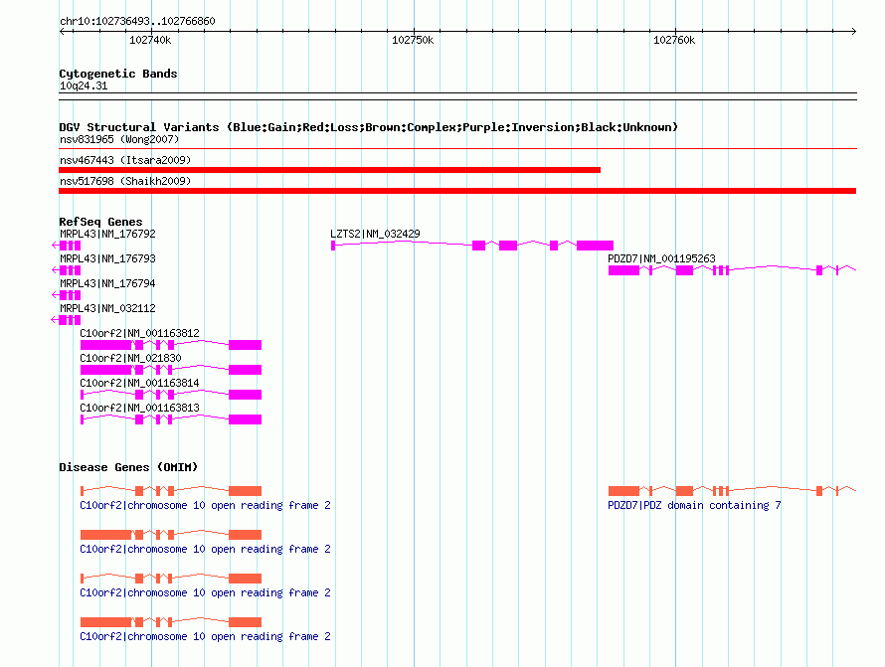Open the MRPL43|NM_176793 transcript label
This screenshot has height=667, width=885.
(x=107, y=258)
